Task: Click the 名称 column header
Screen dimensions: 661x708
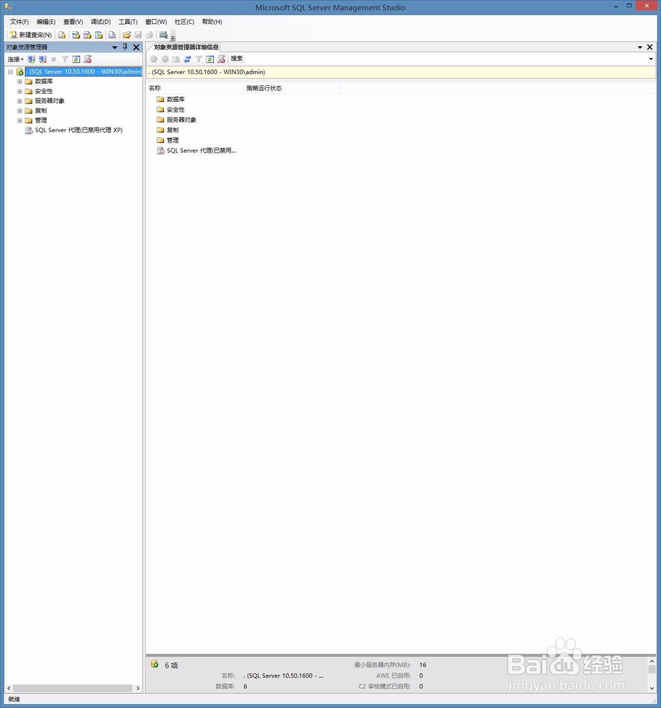Action: click(x=195, y=88)
